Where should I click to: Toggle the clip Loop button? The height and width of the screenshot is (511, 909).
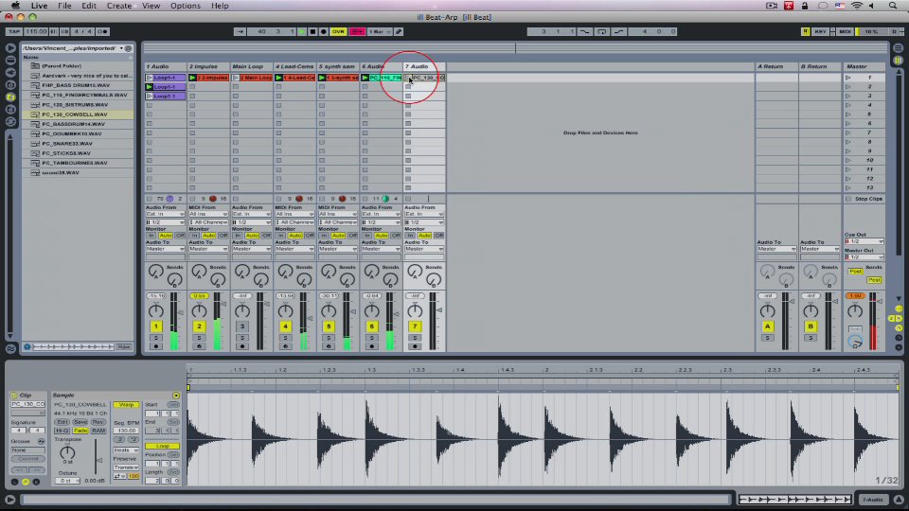[162, 446]
